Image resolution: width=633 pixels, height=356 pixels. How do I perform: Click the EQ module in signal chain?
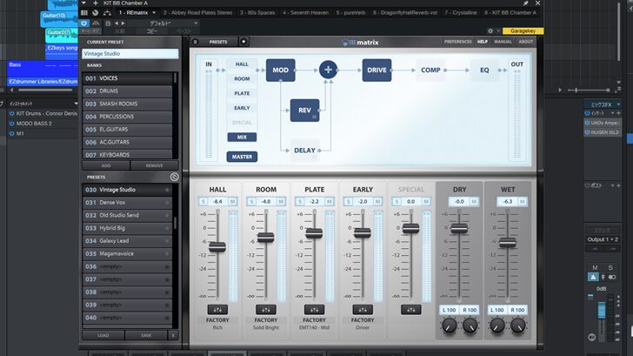coord(484,70)
